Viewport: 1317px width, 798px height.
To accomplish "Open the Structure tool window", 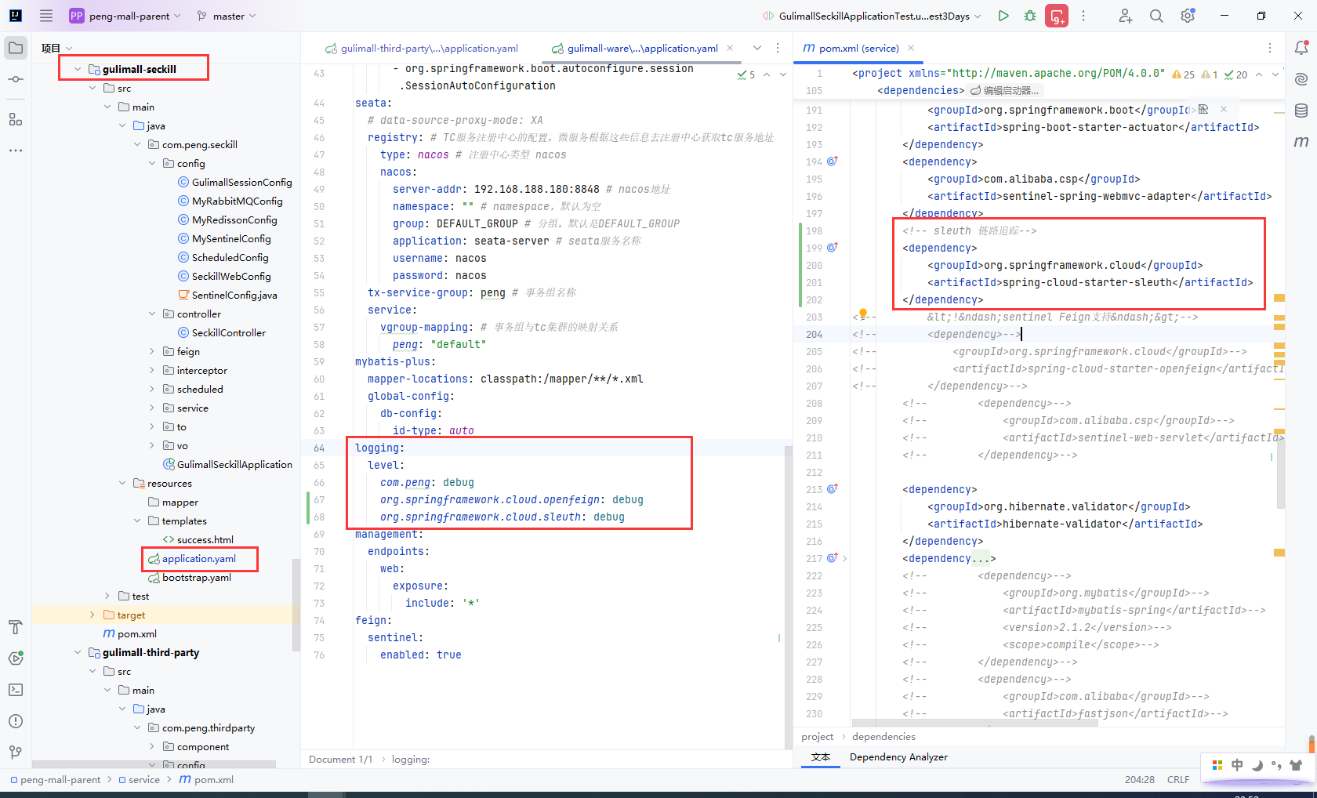I will [x=16, y=119].
